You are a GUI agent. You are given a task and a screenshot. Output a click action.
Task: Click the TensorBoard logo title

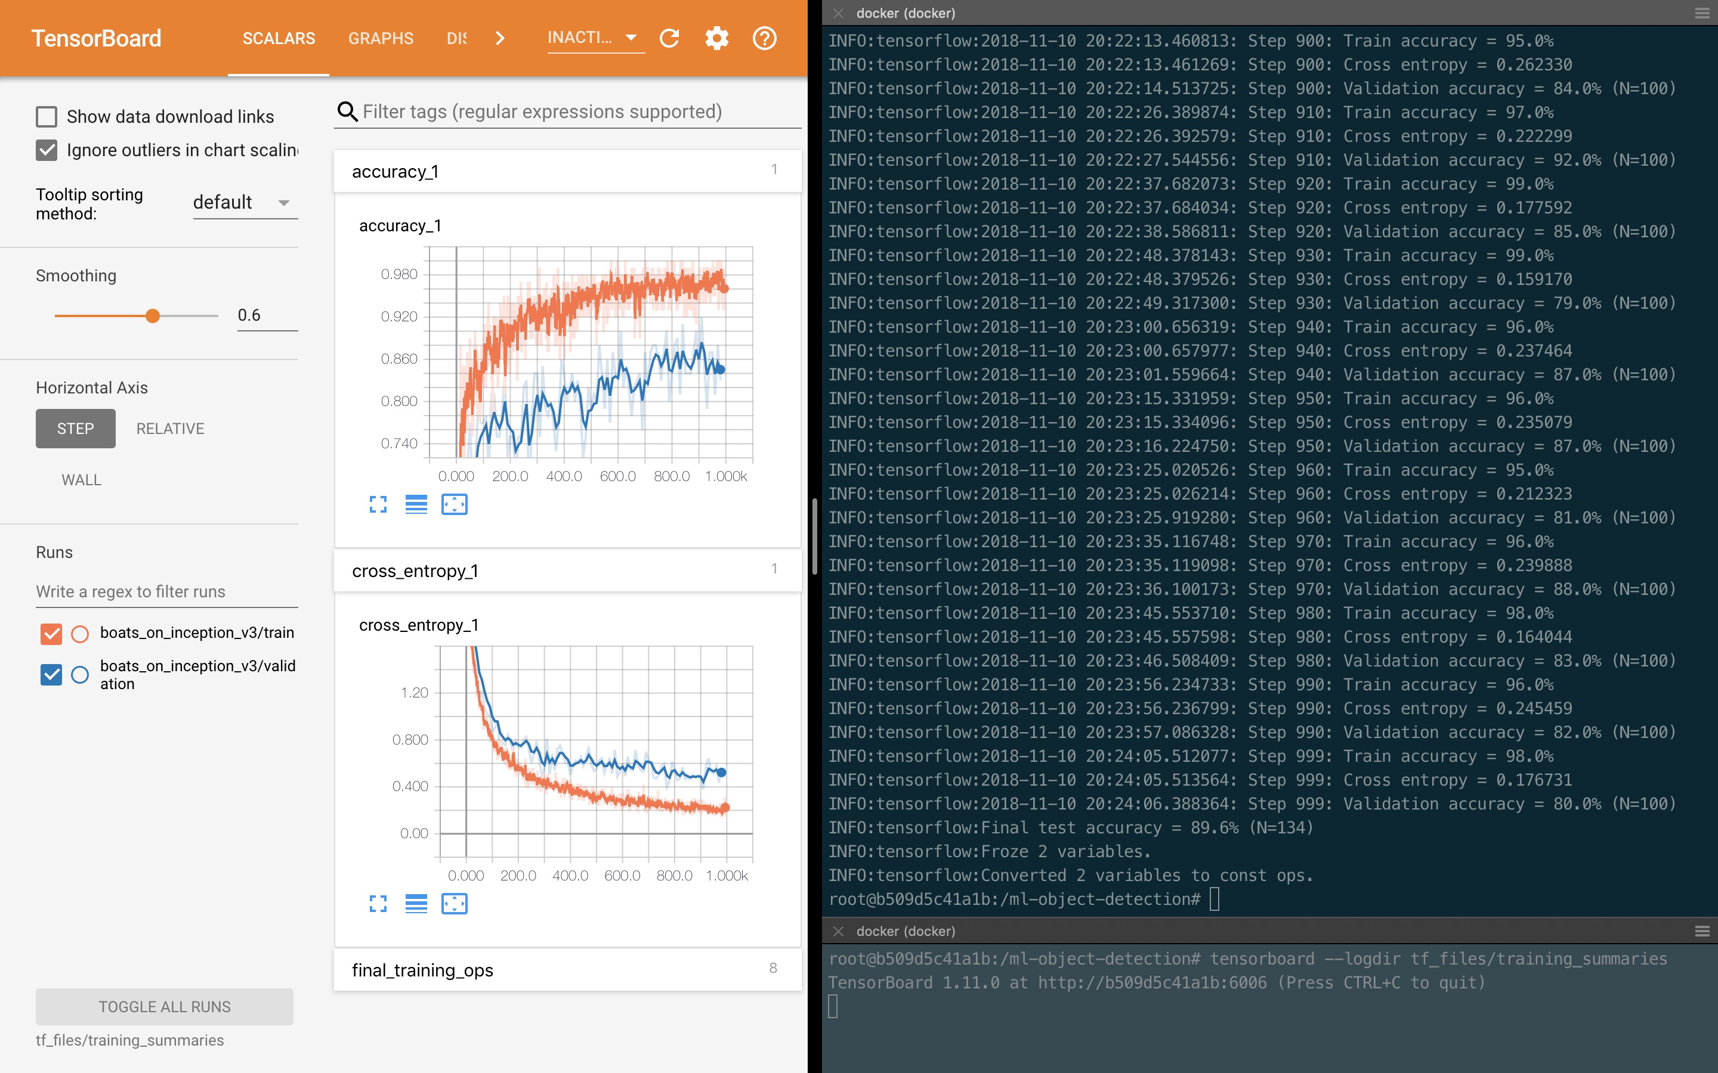coord(97,38)
